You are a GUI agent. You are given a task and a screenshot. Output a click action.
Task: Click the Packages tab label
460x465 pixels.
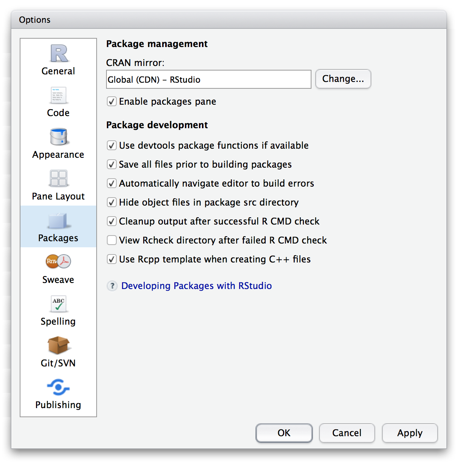point(58,238)
